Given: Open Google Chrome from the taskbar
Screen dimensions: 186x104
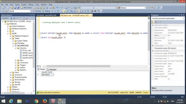Looking at the screenshot, I should click(36, 101).
